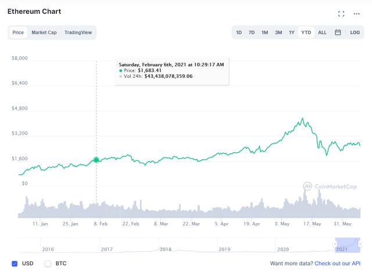The image size is (372, 276).
Task: Select the 1D time range
Action: [x=239, y=33]
